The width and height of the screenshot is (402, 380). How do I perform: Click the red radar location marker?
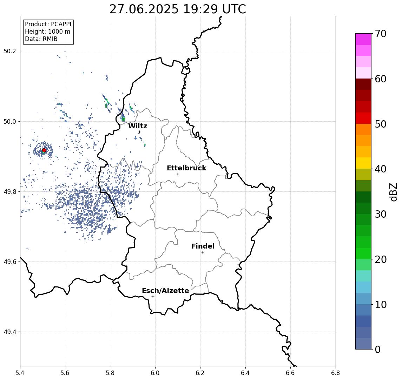point(44,150)
